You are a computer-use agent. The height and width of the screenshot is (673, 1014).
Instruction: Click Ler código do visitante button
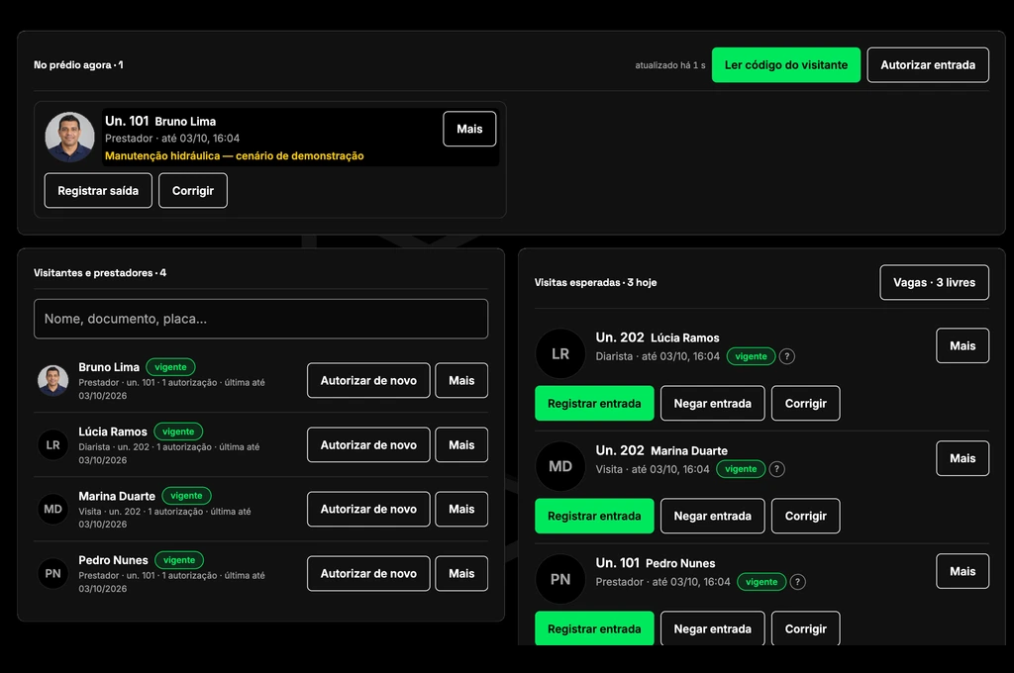point(785,64)
